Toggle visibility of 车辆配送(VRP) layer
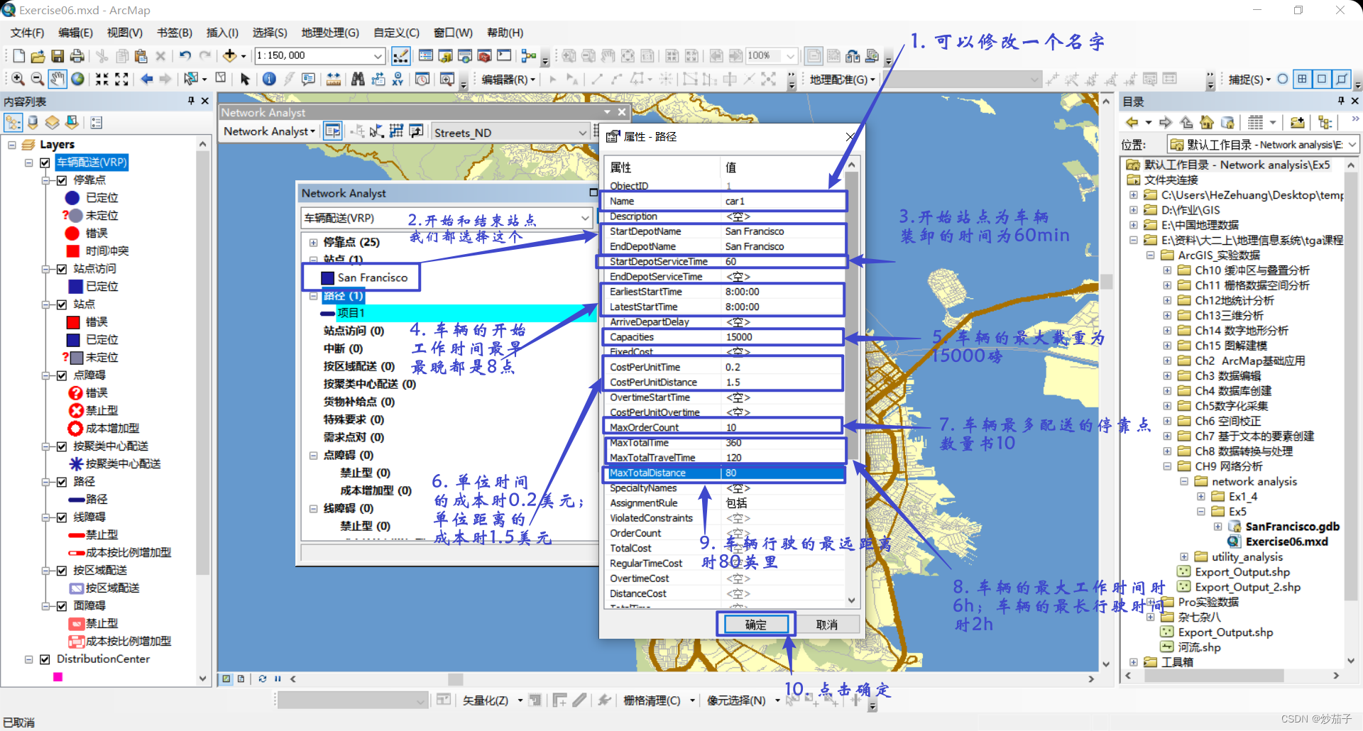The image size is (1363, 731). (x=44, y=163)
